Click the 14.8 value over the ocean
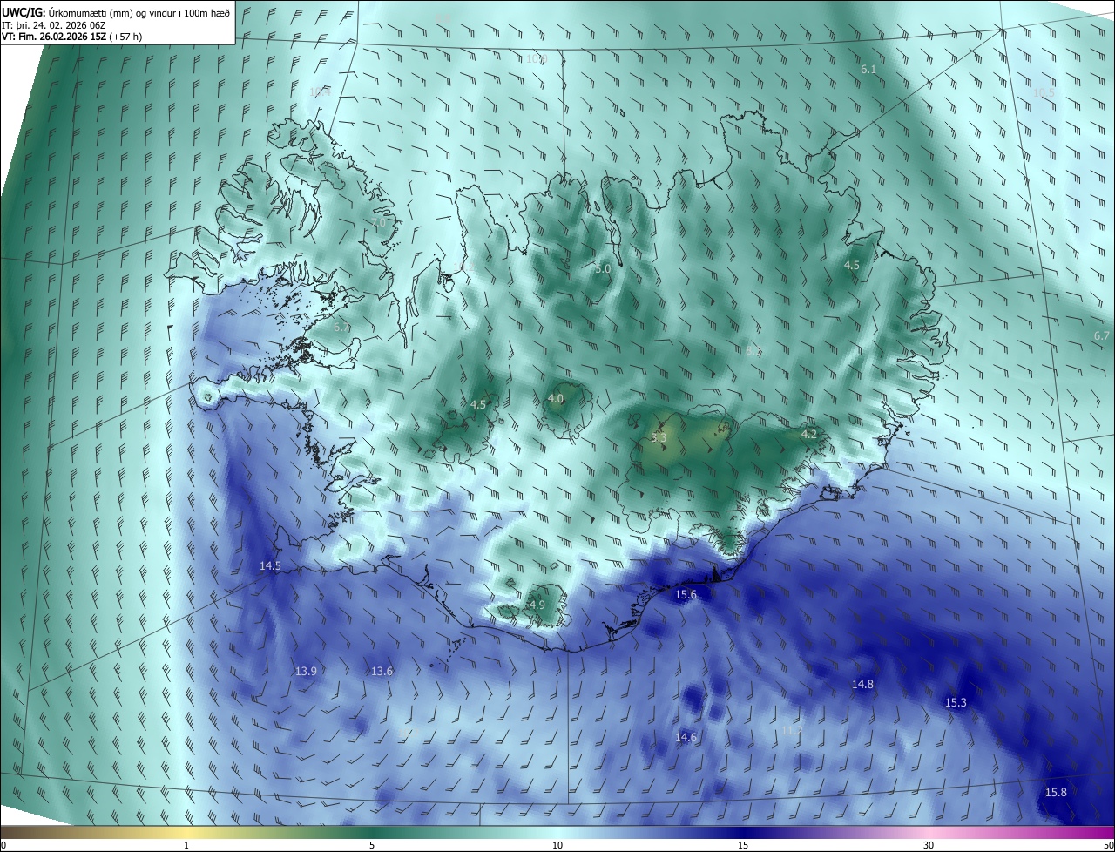This screenshot has width=1115, height=852. click(862, 685)
